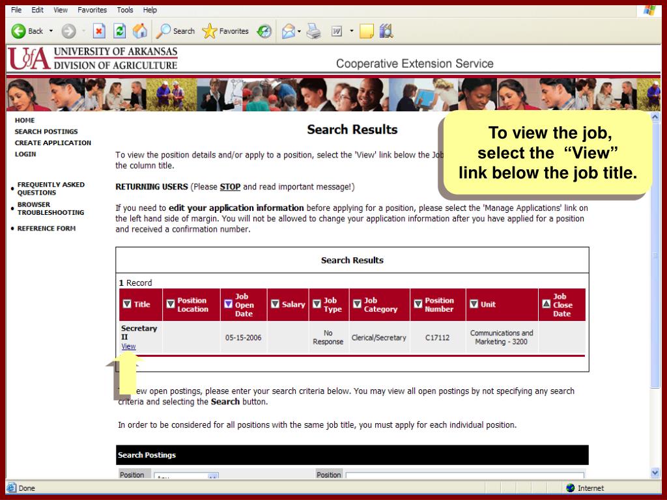667x500 pixels.
Task: Click the No Response job type cell
Action: click(328, 338)
